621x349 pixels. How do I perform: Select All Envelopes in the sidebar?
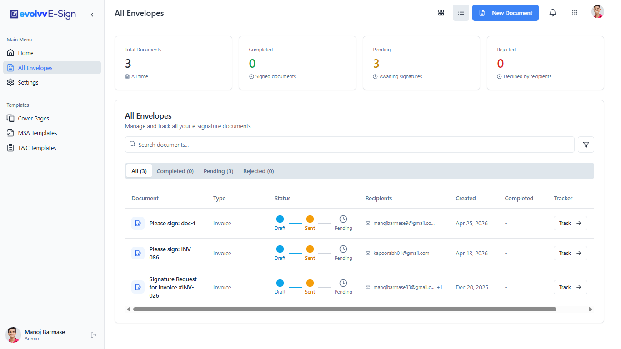coord(52,68)
